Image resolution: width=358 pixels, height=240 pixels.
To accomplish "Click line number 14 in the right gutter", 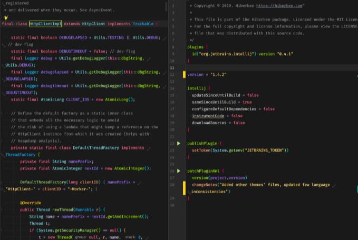I will (x=172, y=88).
